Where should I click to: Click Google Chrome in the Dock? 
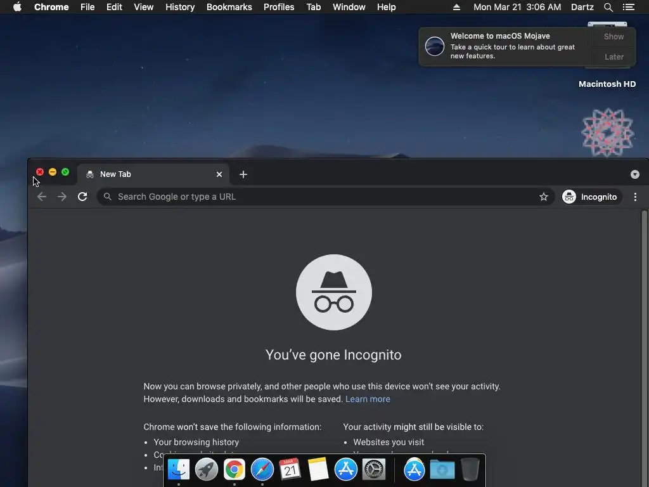pyautogui.click(x=235, y=470)
